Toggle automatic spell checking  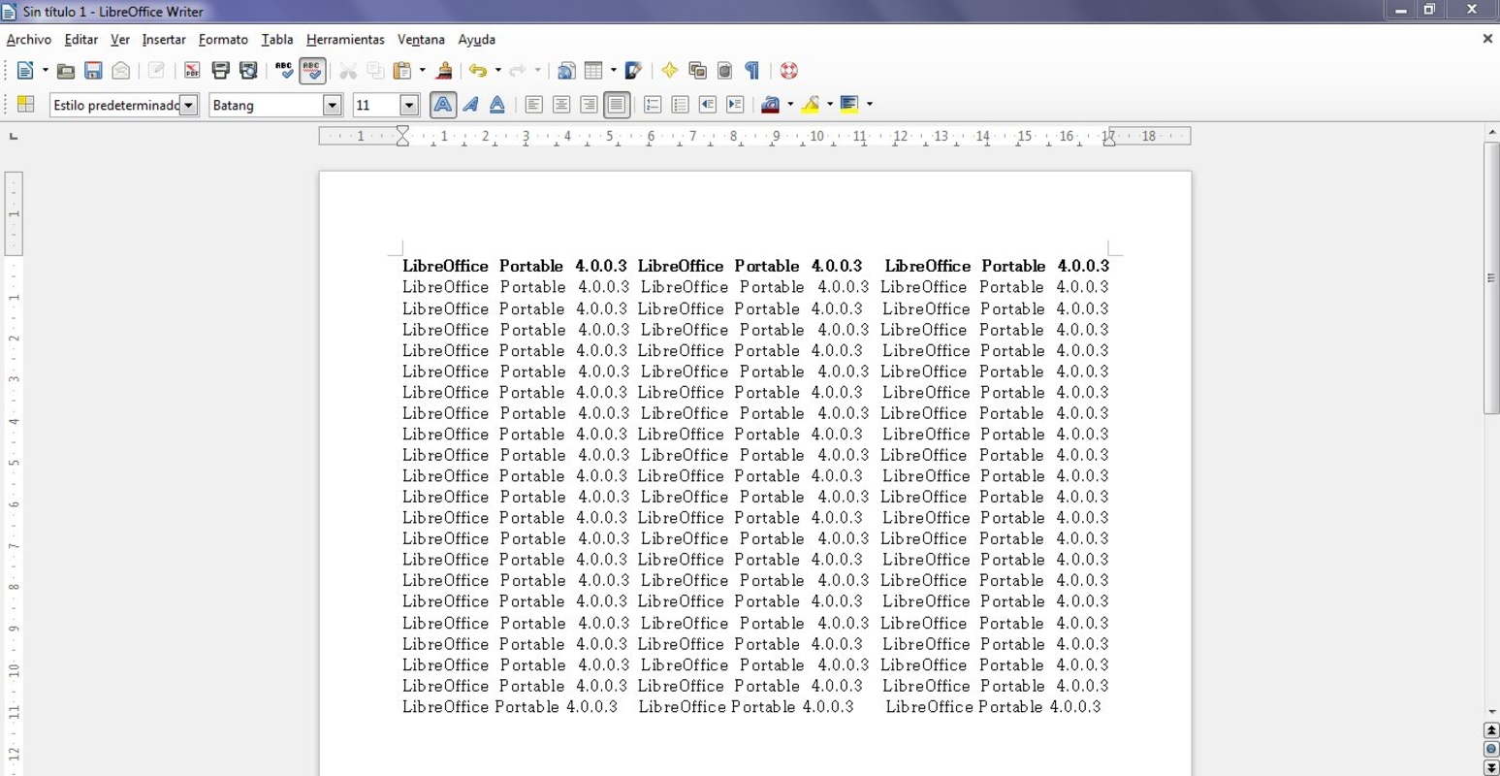[312, 71]
